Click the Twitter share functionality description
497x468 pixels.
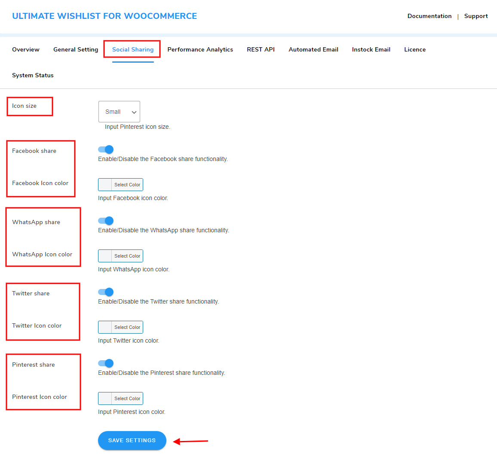158,301
